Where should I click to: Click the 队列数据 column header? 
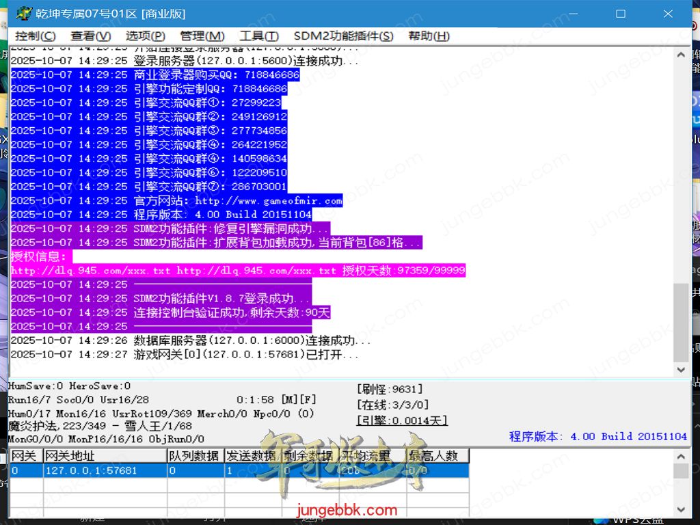tap(195, 456)
